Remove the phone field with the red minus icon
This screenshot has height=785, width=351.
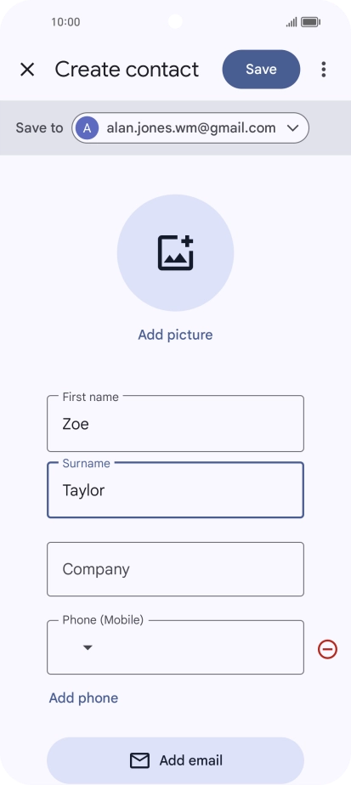coord(327,649)
